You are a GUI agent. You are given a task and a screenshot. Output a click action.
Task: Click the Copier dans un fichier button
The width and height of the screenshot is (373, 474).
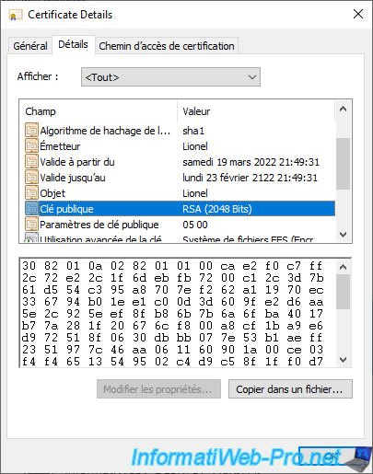pos(290,389)
